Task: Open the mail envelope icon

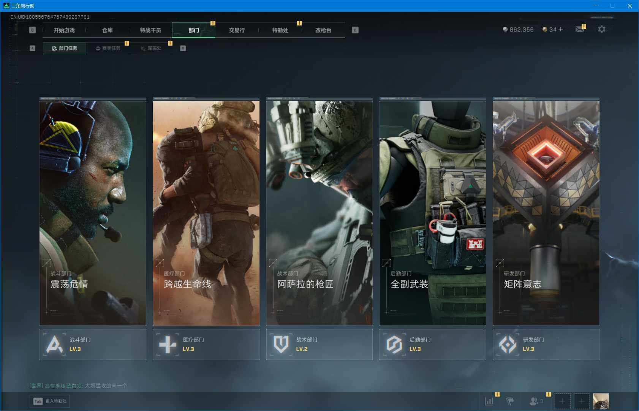Action: (x=579, y=29)
